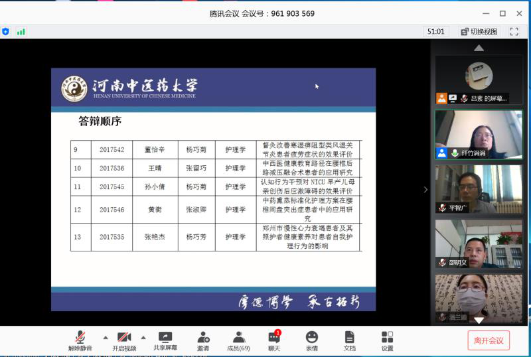
Task: Open the 设置 settings
Action: (387, 341)
